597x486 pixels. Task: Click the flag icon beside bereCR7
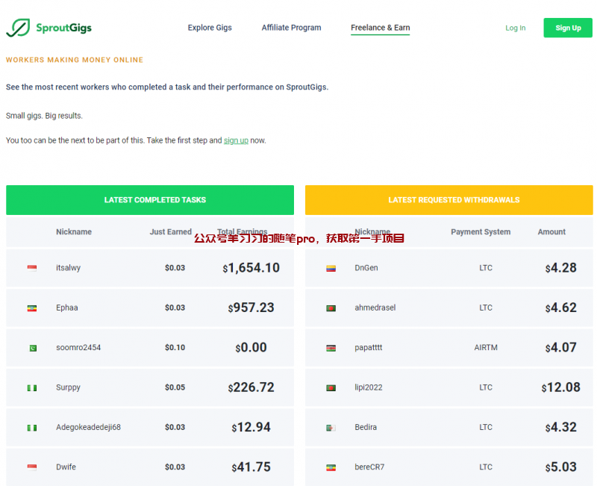(x=331, y=467)
